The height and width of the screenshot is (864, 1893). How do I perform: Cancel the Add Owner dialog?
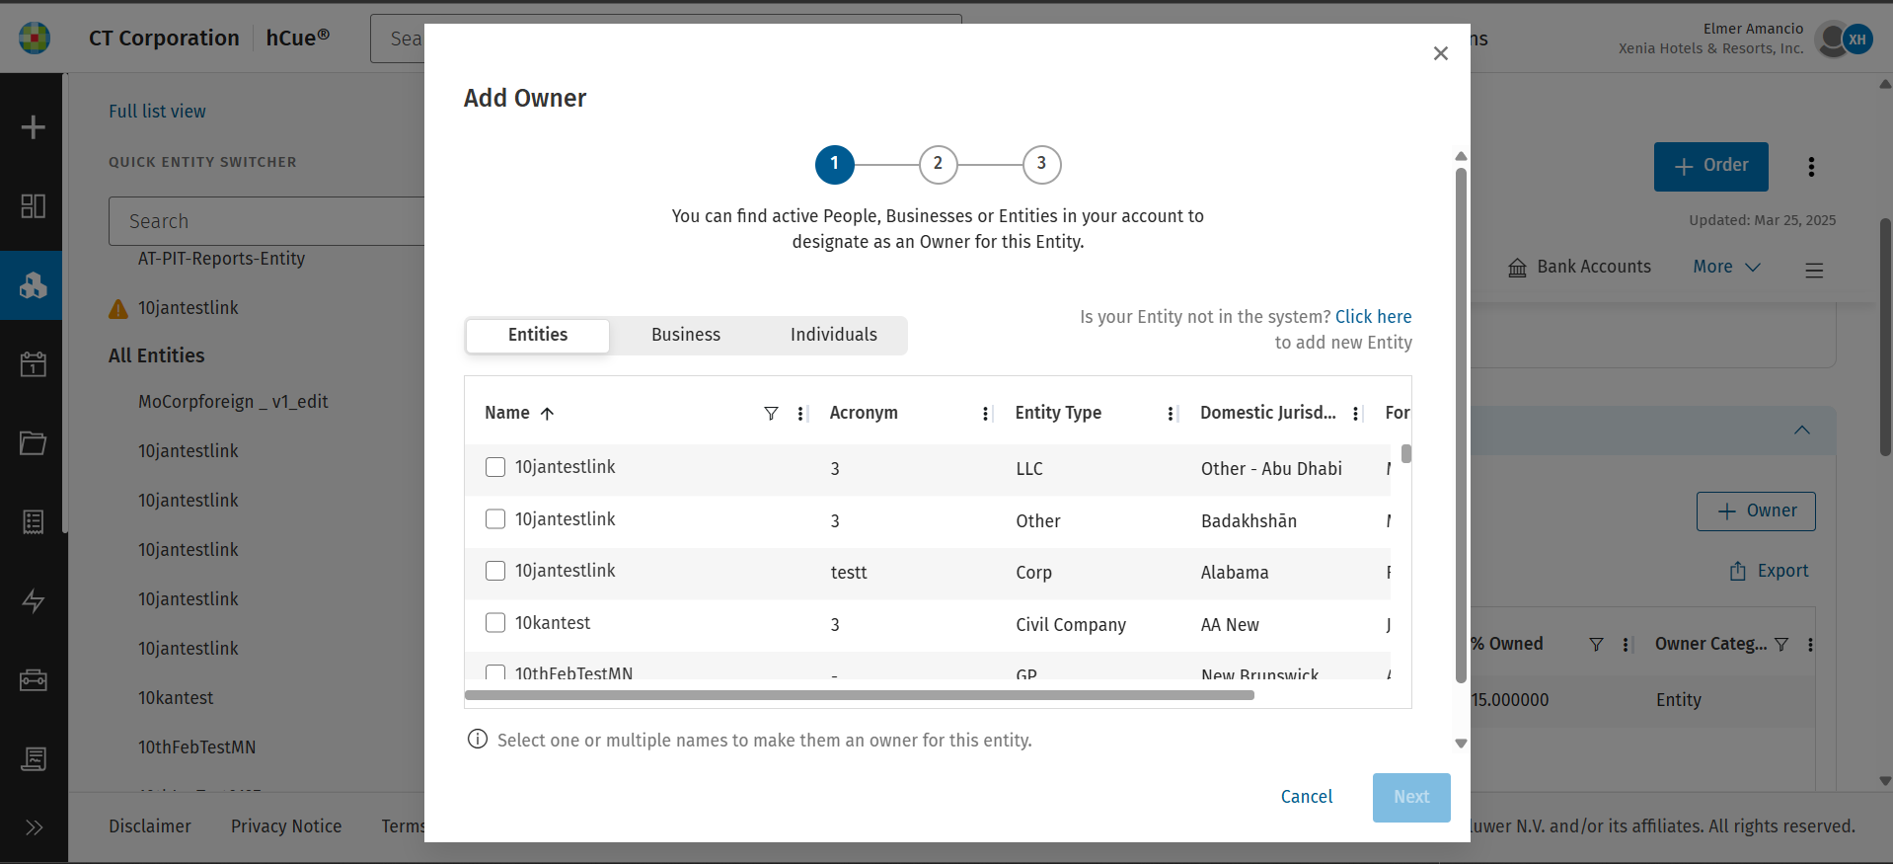(x=1307, y=798)
